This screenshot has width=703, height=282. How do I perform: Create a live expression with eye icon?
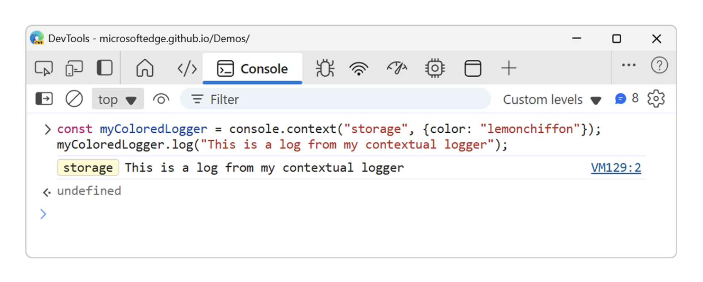(161, 100)
